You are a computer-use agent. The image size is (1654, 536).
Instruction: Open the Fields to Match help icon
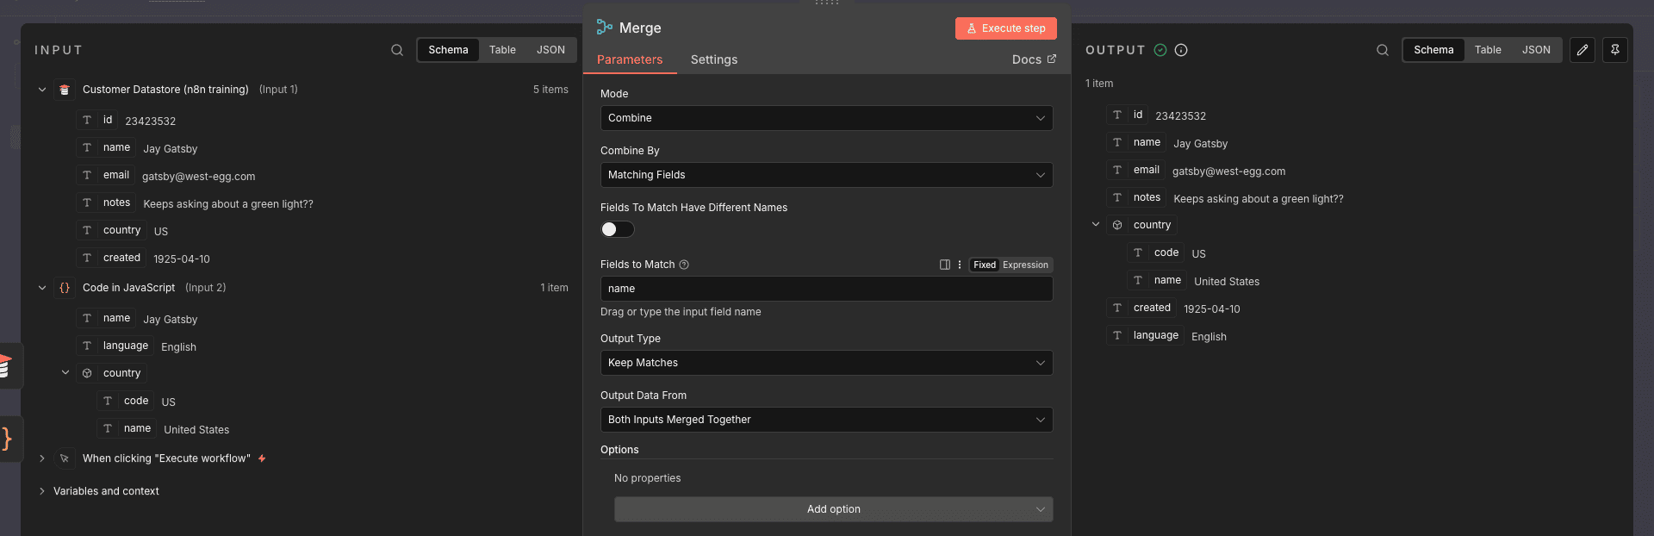point(684,265)
